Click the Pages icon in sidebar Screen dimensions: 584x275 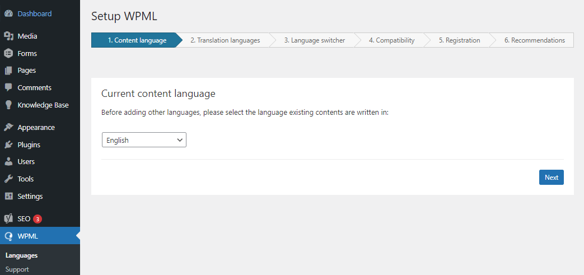pos(8,71)
